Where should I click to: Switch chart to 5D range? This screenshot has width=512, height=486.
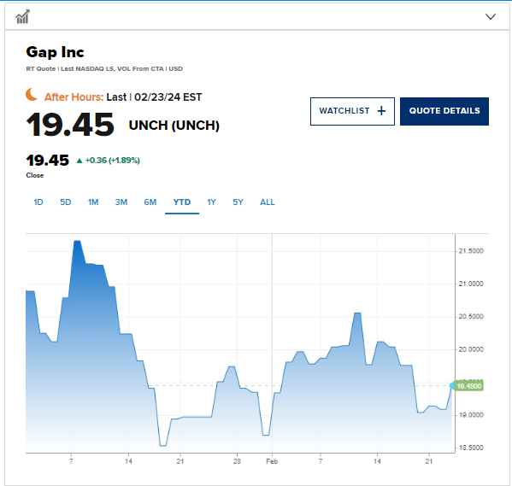[66, 202]
